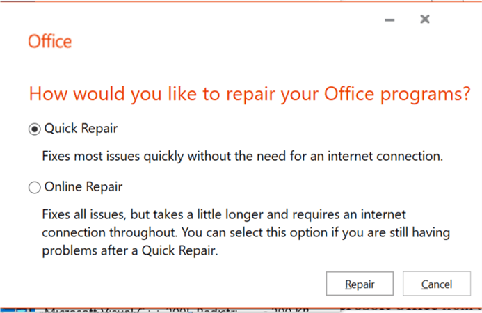Click the "Quick Repair" option label
This screenshot has height=313, width=482.
(81, 129)
